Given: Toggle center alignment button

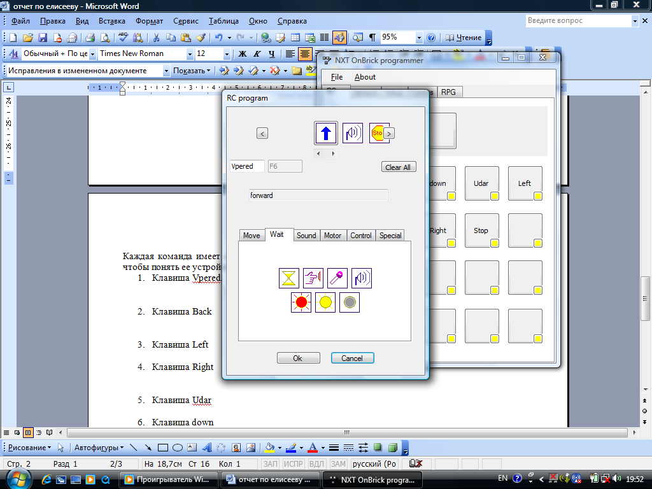Looking at the screenshot, I should 305,53.
